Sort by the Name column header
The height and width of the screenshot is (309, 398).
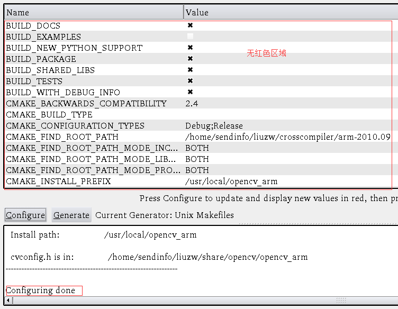coord(94,12)
